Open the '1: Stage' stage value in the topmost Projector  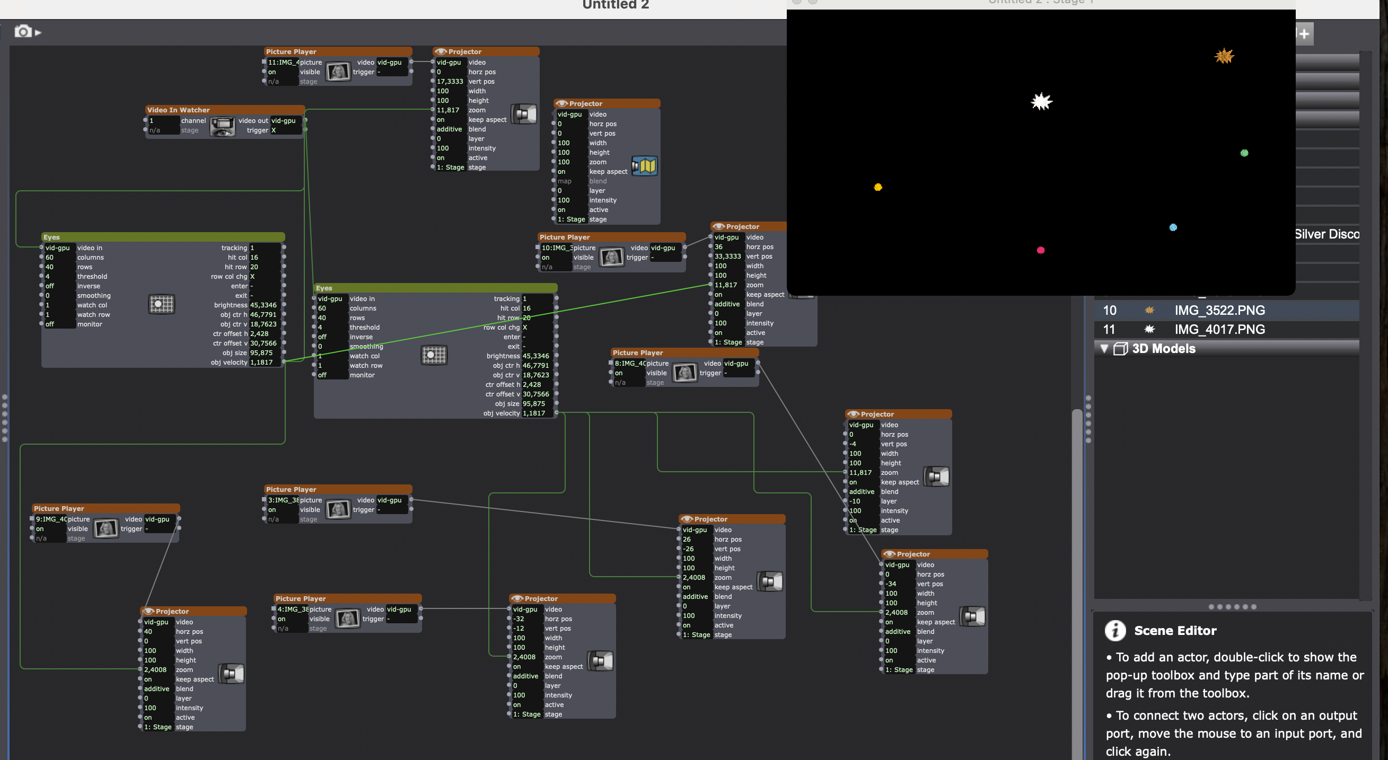[451, 167]
